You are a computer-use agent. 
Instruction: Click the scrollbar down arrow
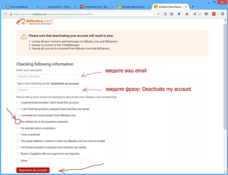point(225,172)
